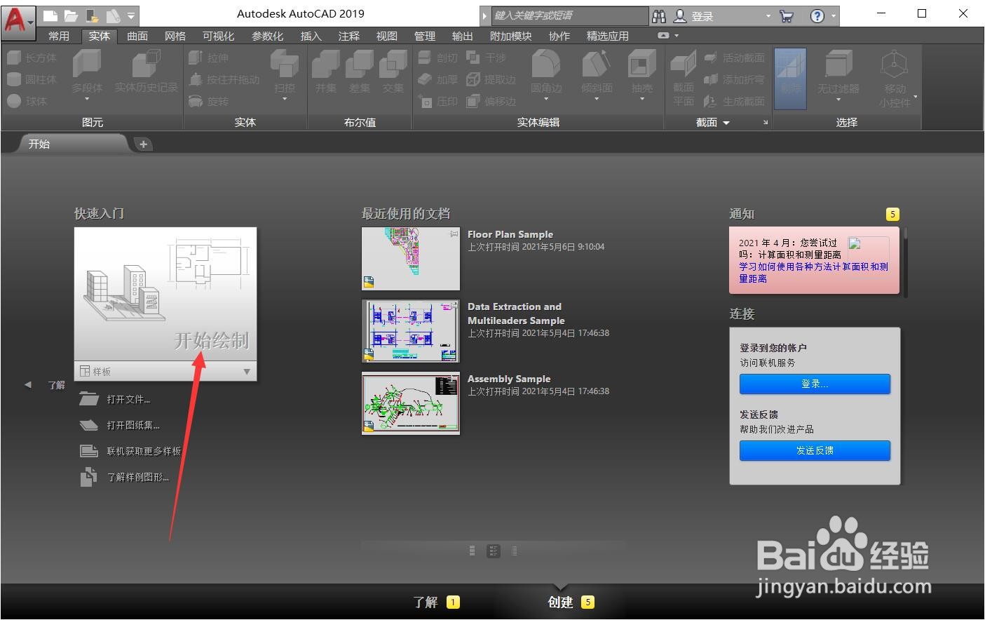Open Assembly Sample thumbnail
985x620 pixels.
pos(411,403)
